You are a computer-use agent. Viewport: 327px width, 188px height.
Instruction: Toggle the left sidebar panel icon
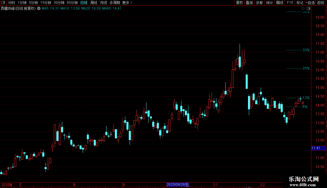click(3, 3)
